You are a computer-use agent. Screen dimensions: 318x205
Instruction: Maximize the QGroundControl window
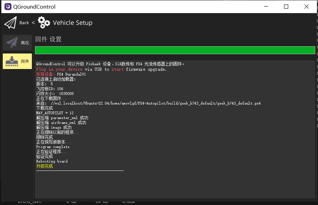[x=286, y=6]
